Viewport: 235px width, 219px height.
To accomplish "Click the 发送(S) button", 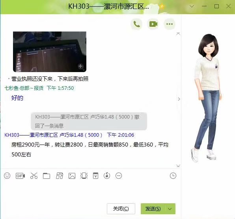I will (153, 209).
